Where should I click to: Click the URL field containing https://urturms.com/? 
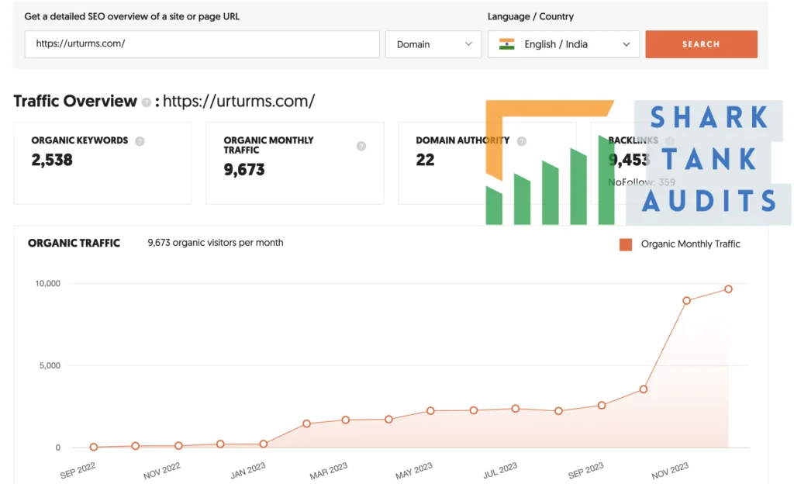tap(202, 44)
